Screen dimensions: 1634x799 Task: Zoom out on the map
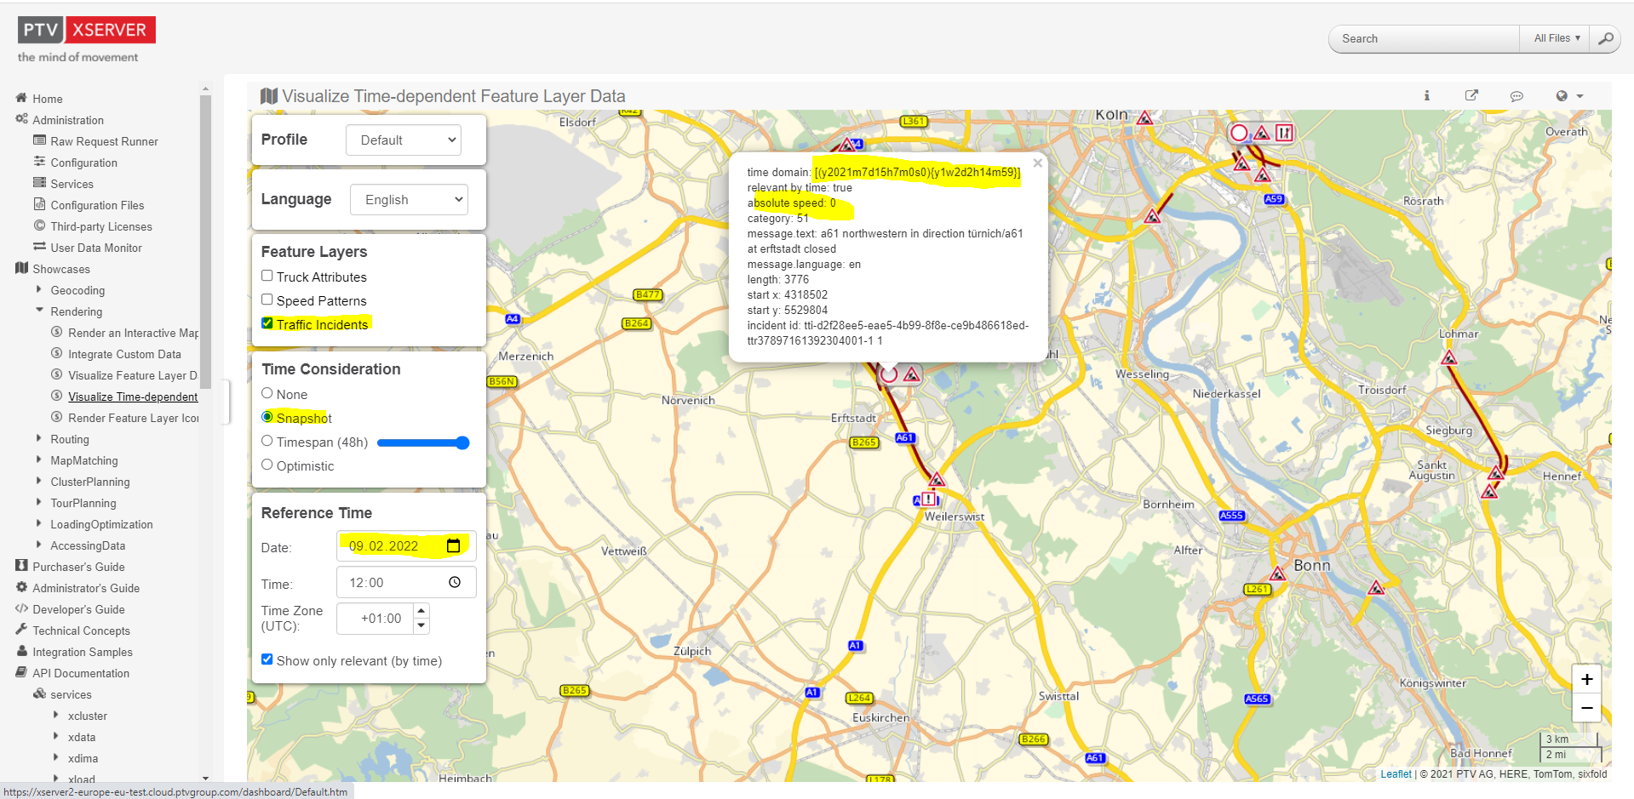pyautogui.click(x=1586, y=708)
